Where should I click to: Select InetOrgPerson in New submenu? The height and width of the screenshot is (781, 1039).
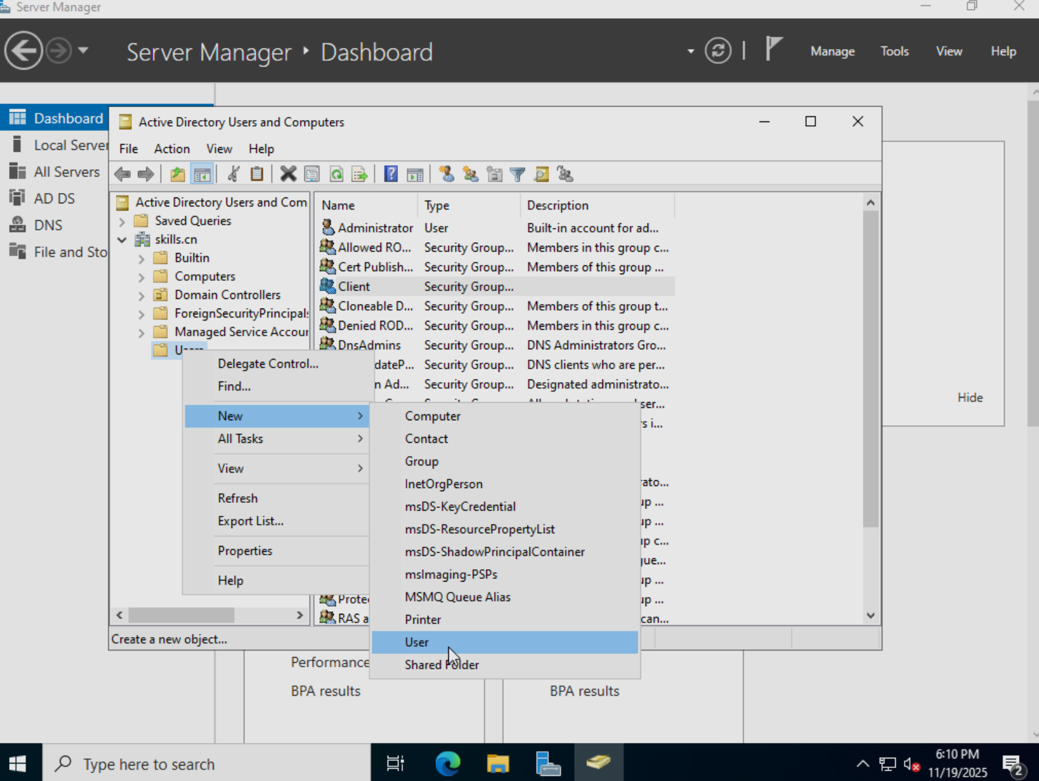pos(505,484)
